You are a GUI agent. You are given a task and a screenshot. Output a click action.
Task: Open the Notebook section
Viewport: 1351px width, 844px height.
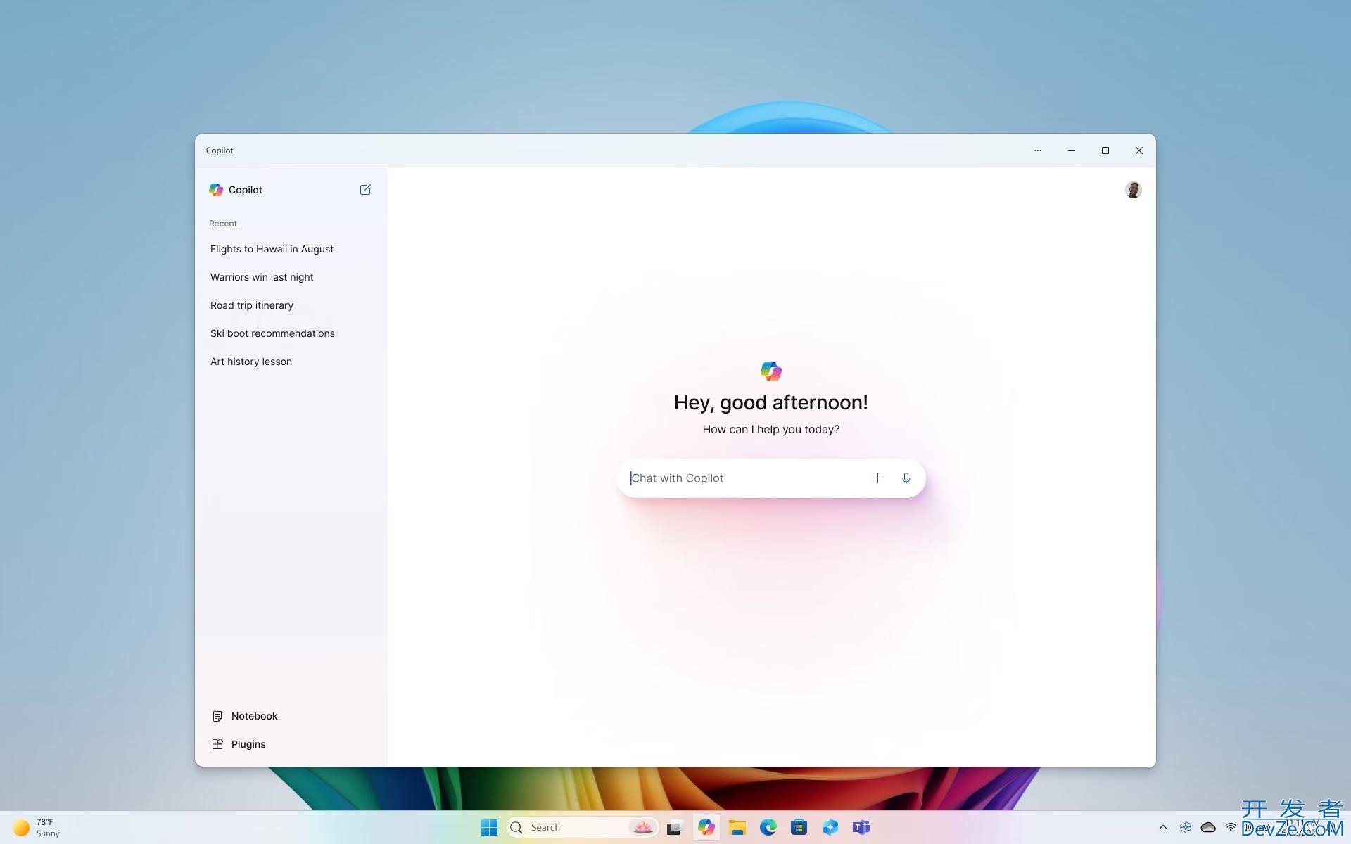(245, 716)
